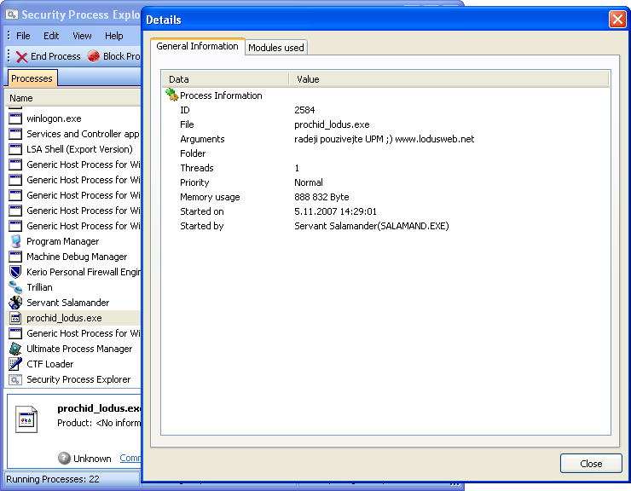
Task: Select the ID row value 2584
Action: 304,110
